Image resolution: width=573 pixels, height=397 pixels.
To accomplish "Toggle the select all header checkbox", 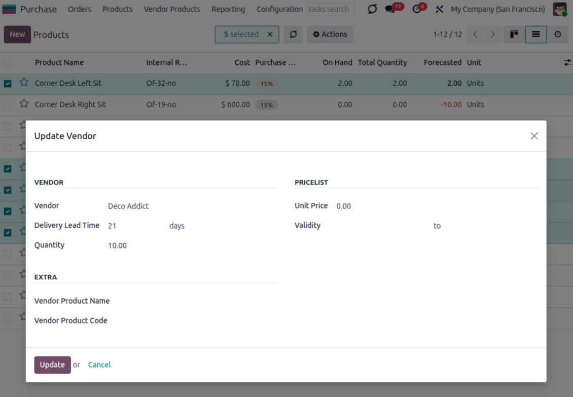I will coord(8,63).
